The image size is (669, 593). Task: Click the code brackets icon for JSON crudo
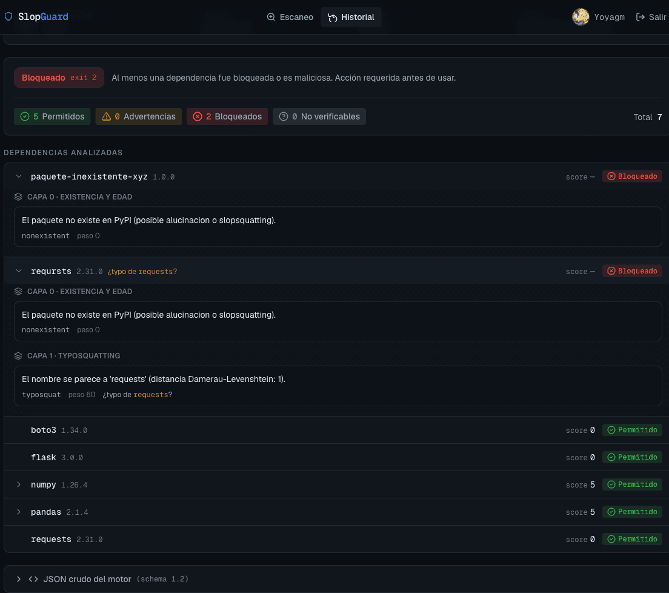pos(33,579)
